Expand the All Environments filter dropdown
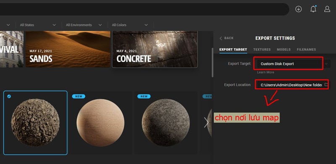 pos(84,25)
